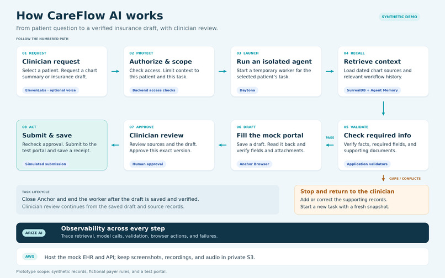The height and width of the screenshot is (278, 445).
Task: Click the Simulated submission tag
Action: point(45,164)
